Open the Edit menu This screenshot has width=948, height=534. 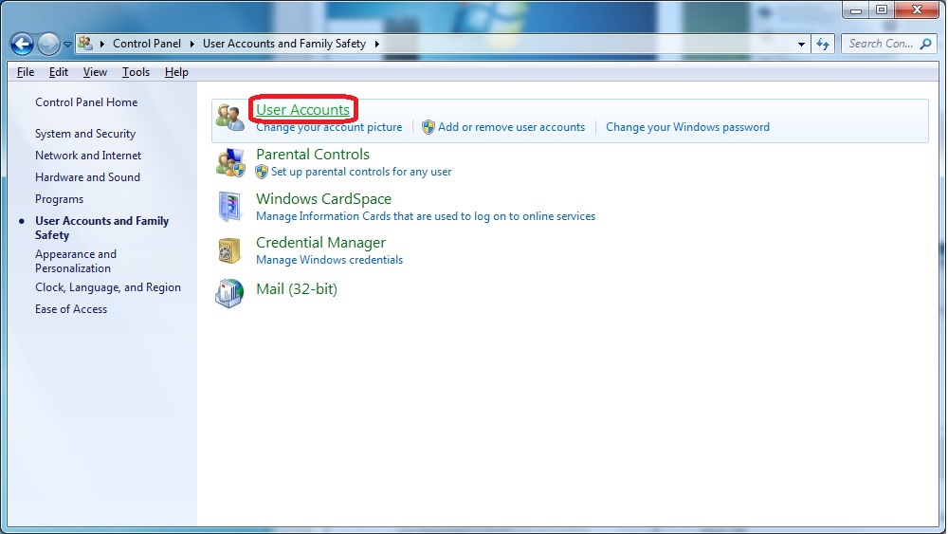click(59, 72)
